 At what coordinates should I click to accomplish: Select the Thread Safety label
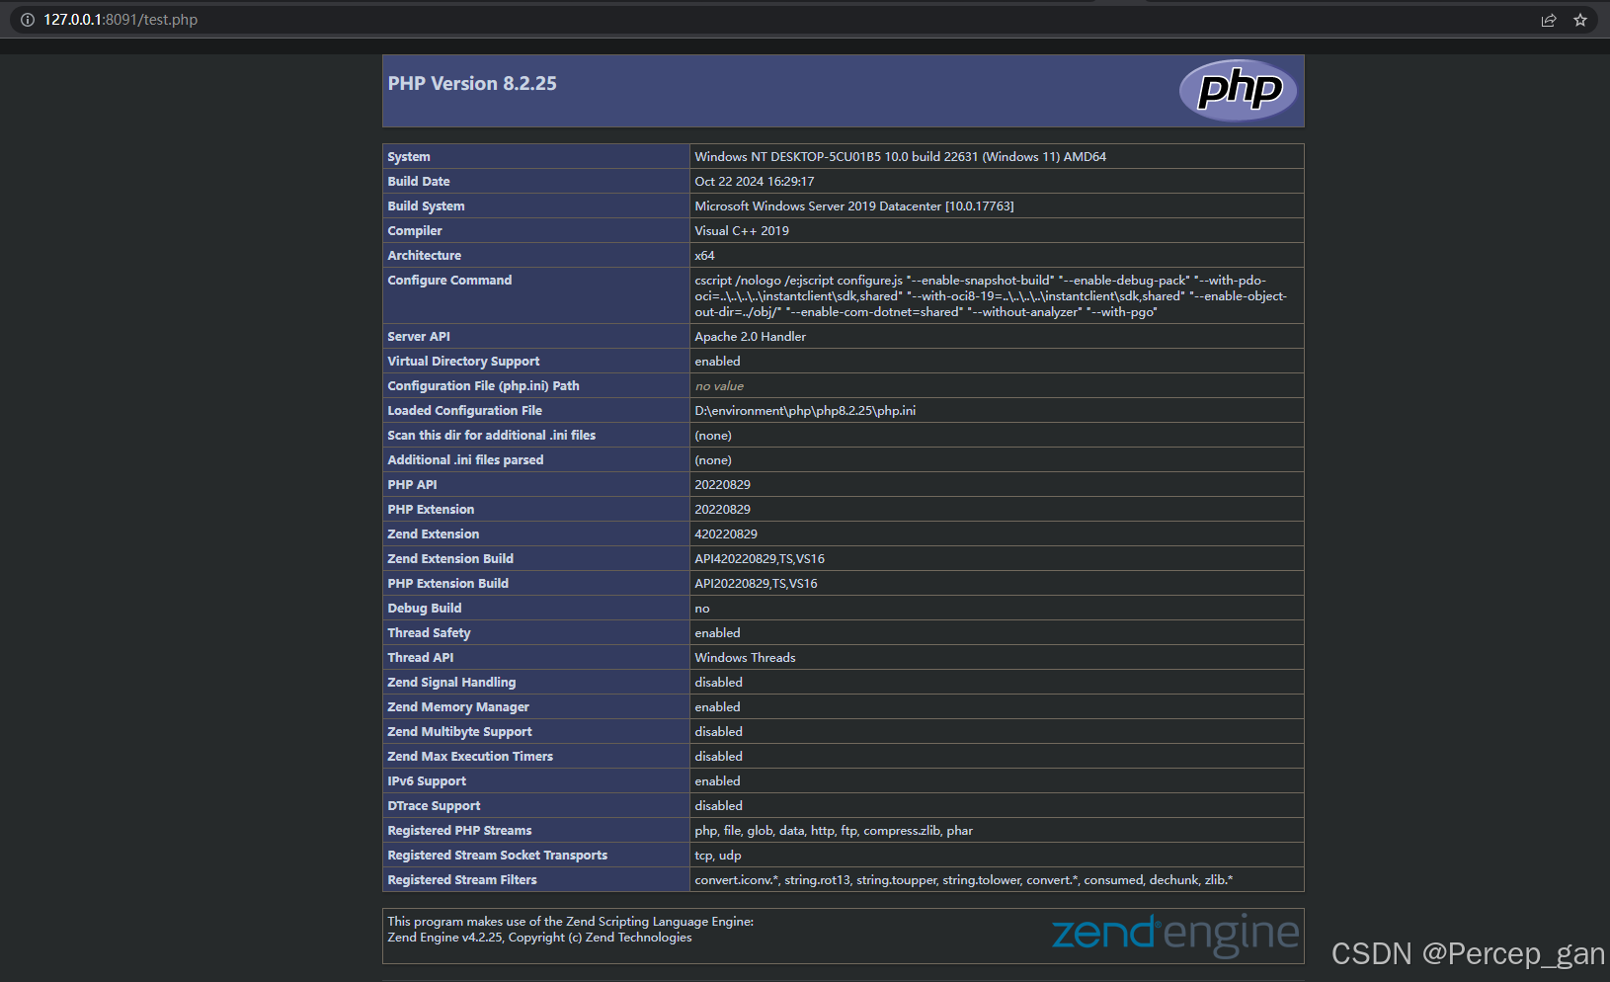click(x=429, y=633)
